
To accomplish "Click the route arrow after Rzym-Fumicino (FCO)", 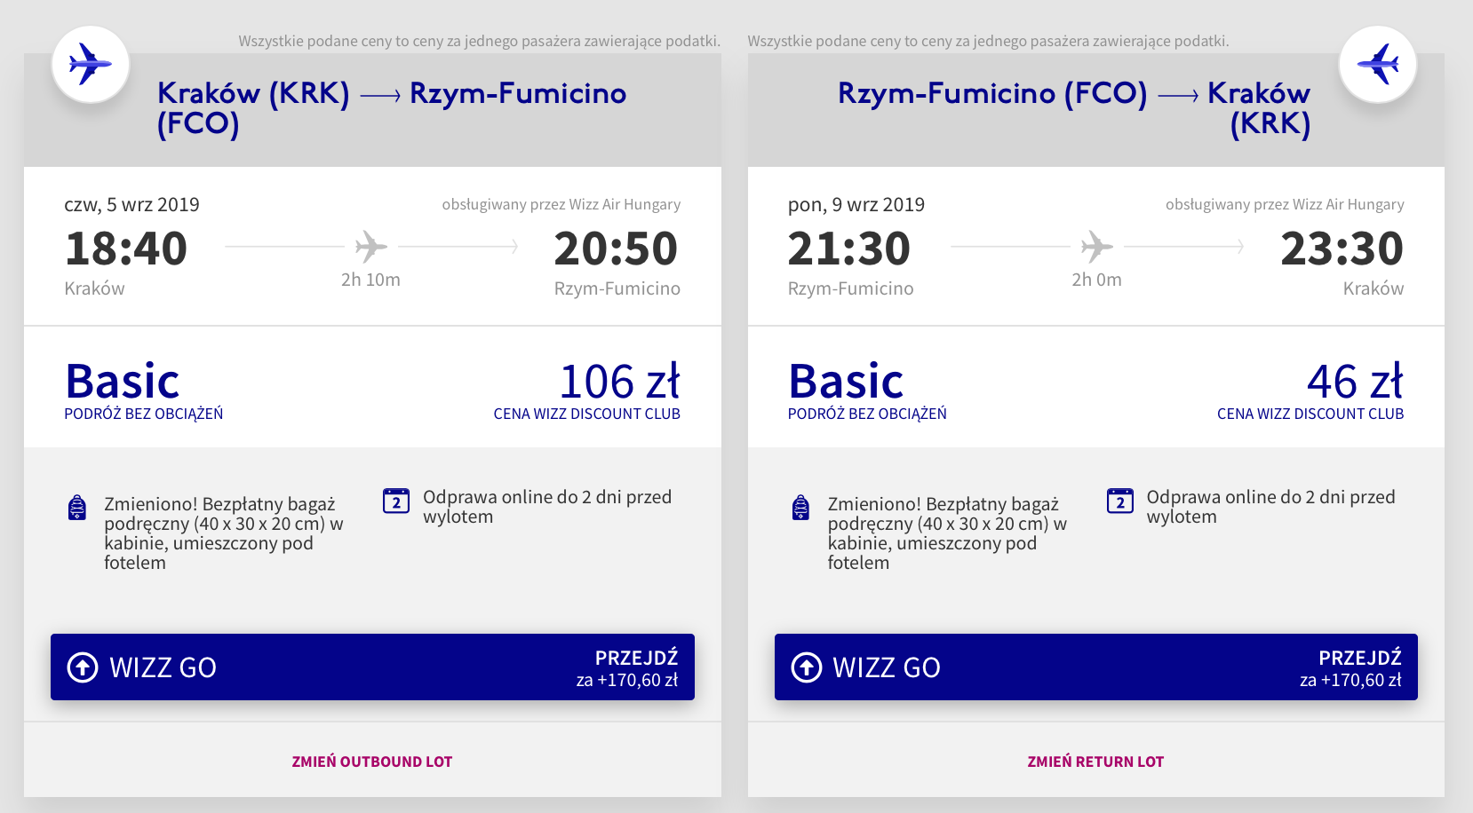I will pos(1178,95).
